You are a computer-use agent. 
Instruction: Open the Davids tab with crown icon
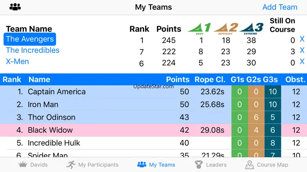tap(33, 165)
